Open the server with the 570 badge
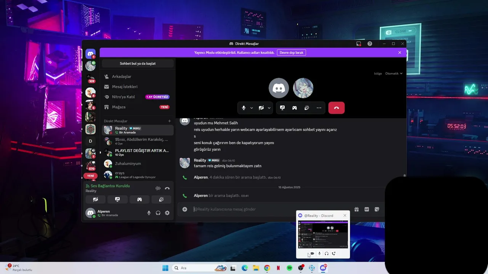 coord(90,166)
